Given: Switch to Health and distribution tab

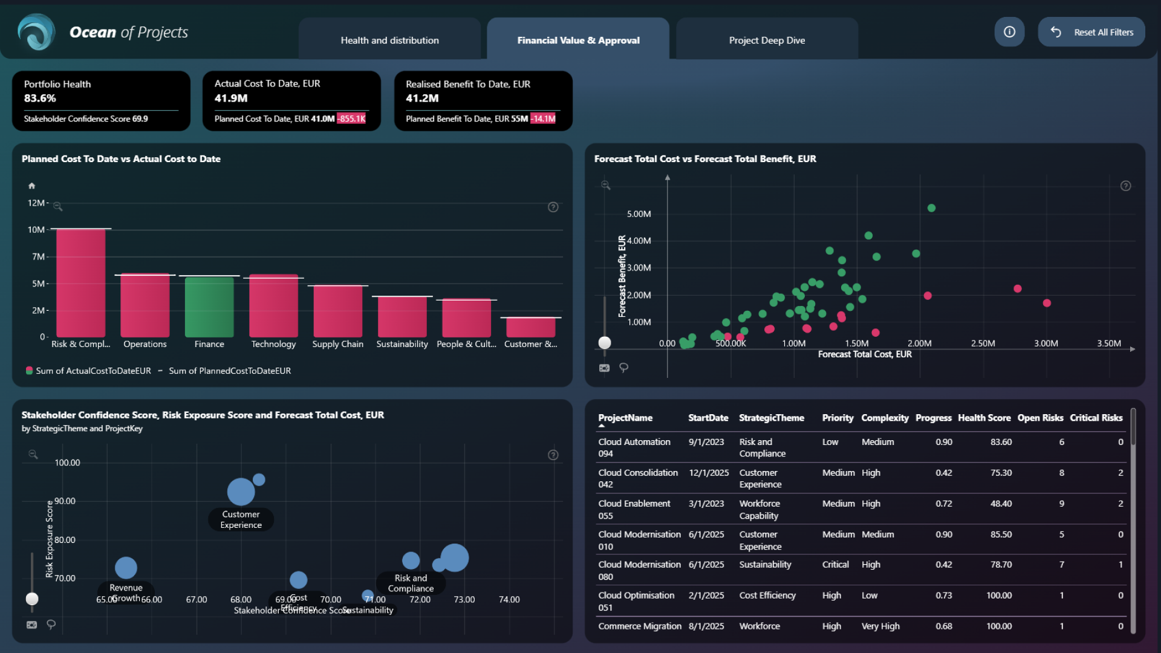Looking at the screenshot, I should tap(389, 40).
